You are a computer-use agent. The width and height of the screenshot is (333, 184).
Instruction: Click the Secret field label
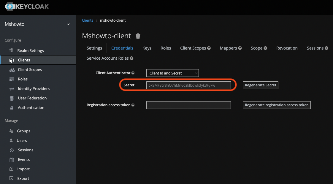129,85
